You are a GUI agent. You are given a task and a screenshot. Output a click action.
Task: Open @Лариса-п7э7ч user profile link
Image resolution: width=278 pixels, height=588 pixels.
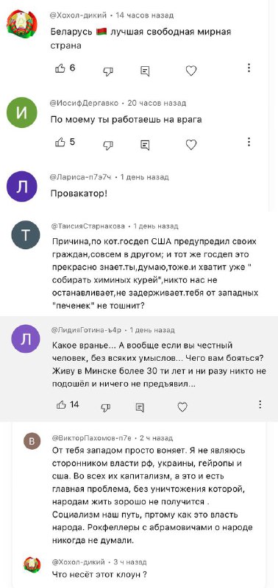pyautogui.click(x=81, y=177)
